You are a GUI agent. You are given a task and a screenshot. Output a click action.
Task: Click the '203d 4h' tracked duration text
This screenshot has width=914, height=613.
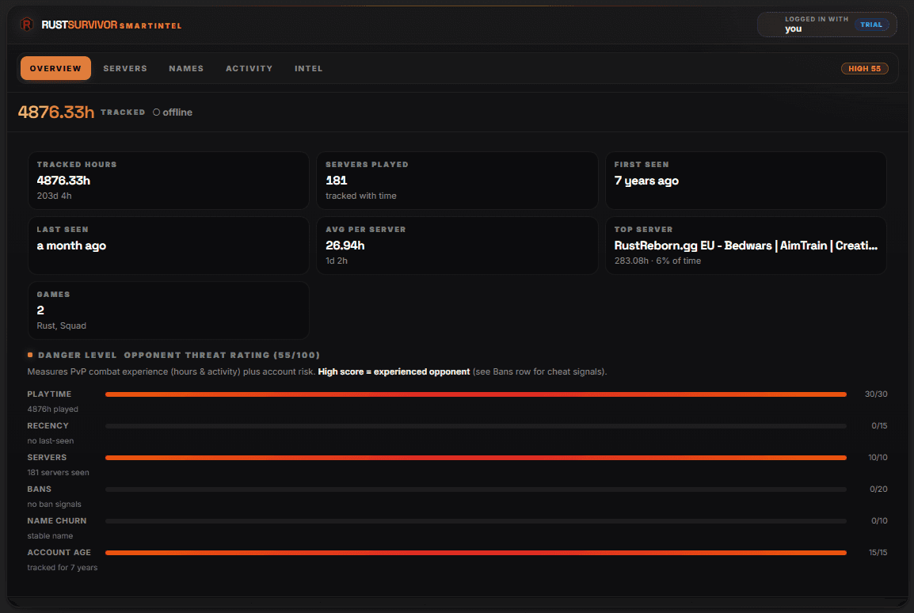point(54,196)
